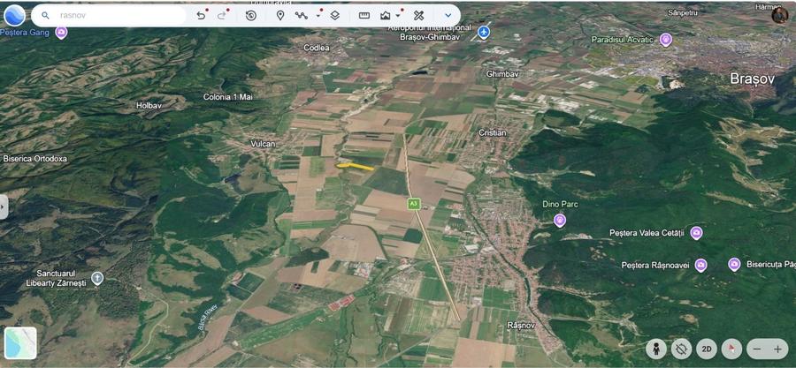The width and height of the screenshot is (796, 368).
Task: Switch the view to 2D
Action: point(706,349)
